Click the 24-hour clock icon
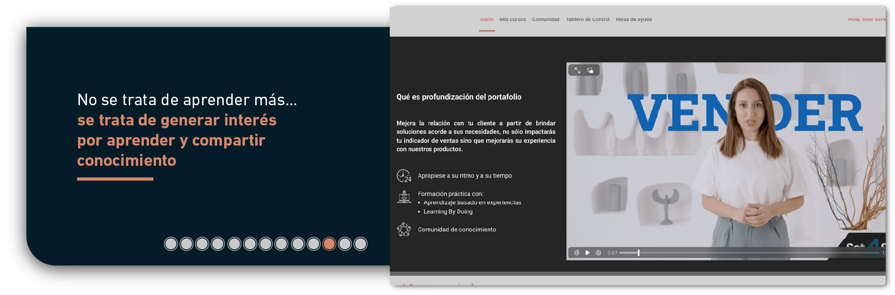This screenshot has height=295, width=895. [404, 176]
